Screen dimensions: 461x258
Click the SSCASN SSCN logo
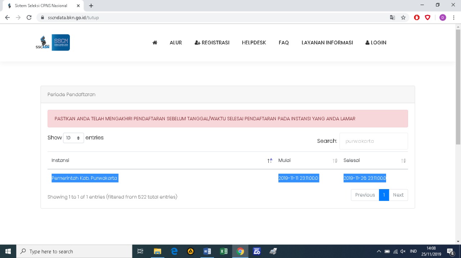[53, 42]
